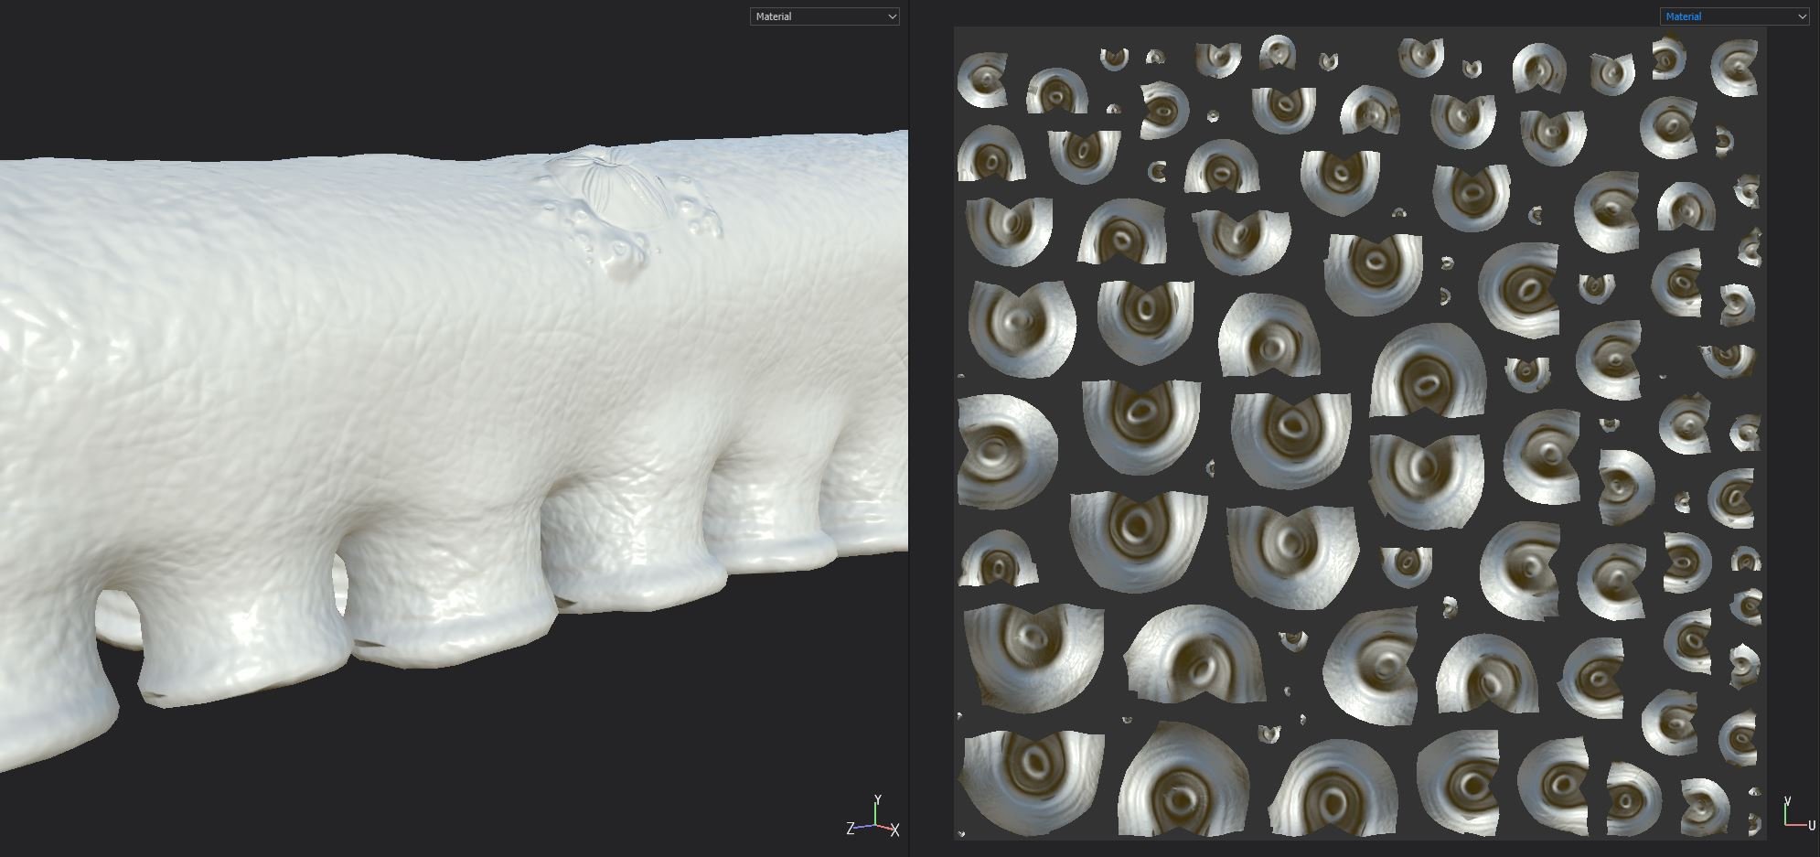Click the UV axis gizmo in 2D view

point(1798,814)
